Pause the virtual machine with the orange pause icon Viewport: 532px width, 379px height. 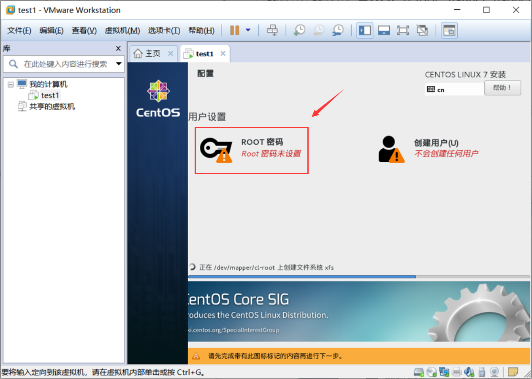coord(234,30)
